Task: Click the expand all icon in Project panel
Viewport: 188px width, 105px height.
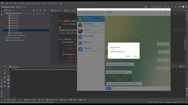Action: pos(37,10)
